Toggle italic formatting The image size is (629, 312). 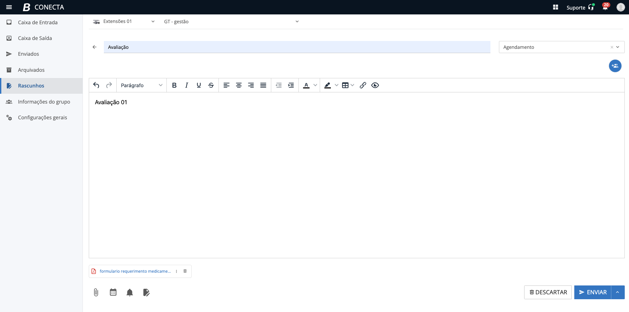coord(186,85)
